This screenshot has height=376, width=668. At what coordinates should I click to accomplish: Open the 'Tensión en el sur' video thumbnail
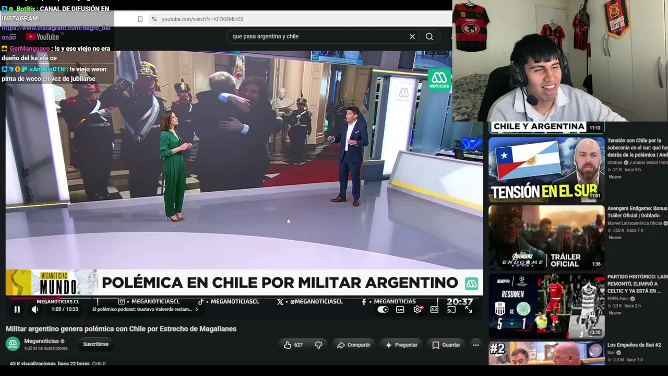pyautogui.click(x=546, y=170)
